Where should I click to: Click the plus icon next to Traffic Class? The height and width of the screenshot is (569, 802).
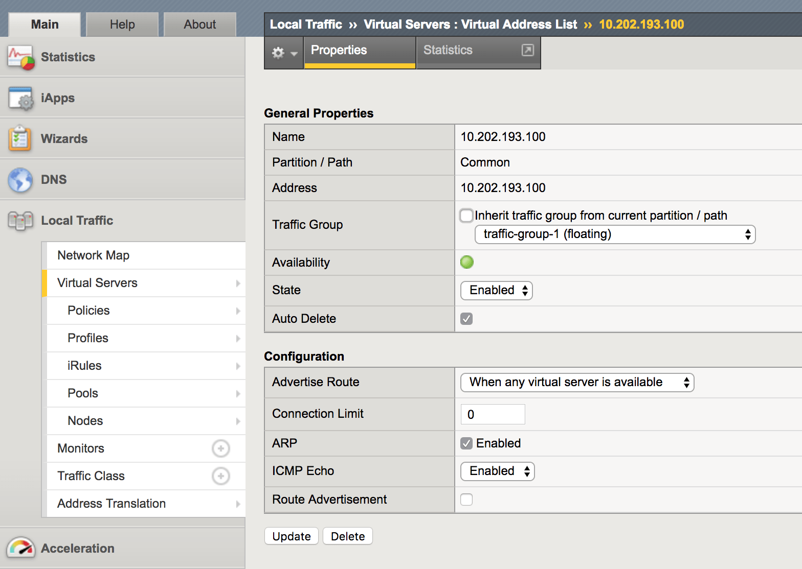coord(221,476)
